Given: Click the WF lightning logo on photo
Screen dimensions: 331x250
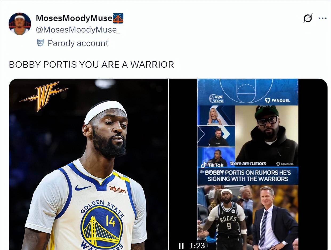Looking at the screenshot, I should tap(44, 96).
